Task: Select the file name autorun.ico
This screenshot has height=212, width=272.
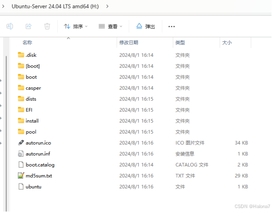Action: pyautogui.click(x=38, y=143)
